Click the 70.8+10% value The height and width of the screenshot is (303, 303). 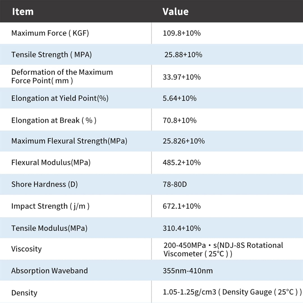(180, 120)
